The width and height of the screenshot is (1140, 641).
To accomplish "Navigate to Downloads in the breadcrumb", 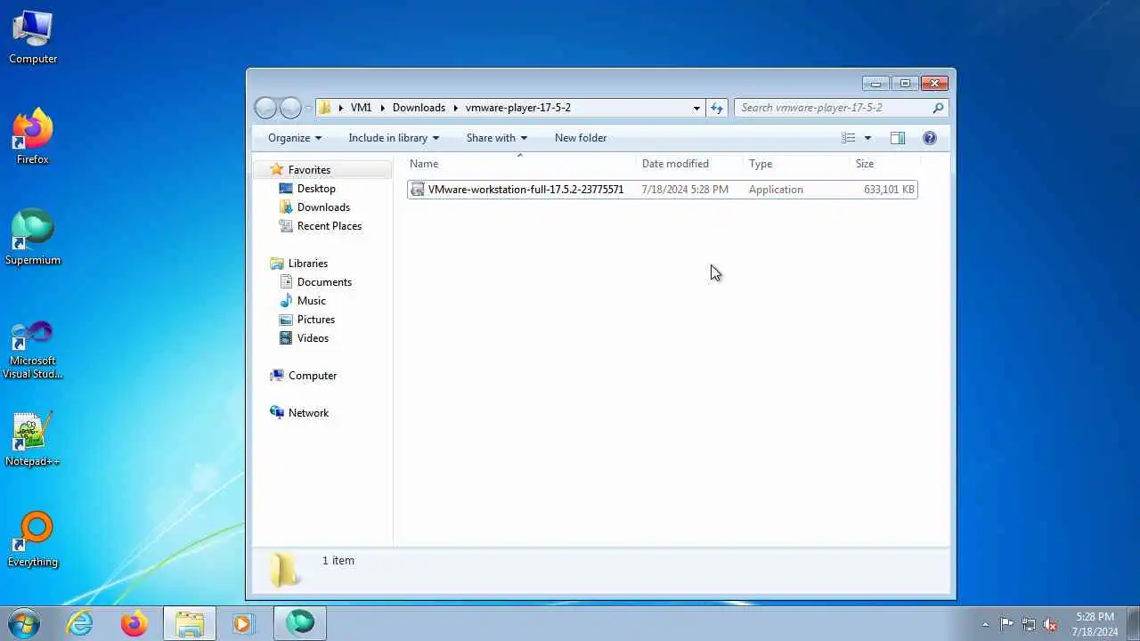I will (x=419, y=108).
